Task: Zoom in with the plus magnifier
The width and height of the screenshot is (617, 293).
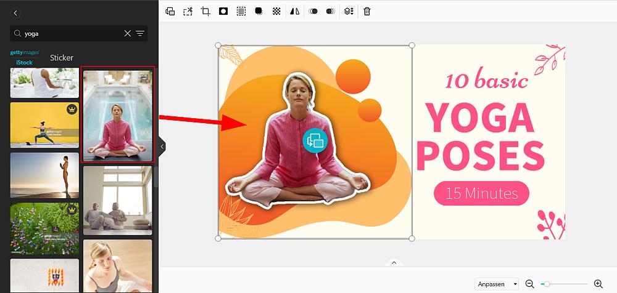Action: click(598, 284)
